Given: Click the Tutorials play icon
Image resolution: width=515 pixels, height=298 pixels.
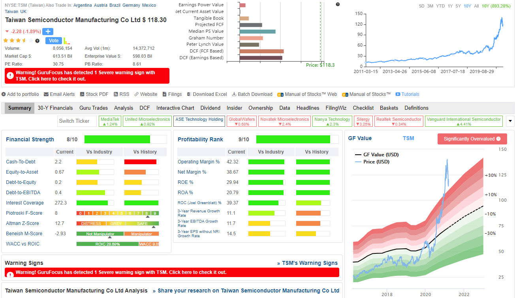Looking at the screenshot, I should 398,94.
